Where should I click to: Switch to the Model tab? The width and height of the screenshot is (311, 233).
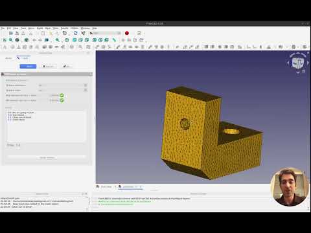coord(8,58)
